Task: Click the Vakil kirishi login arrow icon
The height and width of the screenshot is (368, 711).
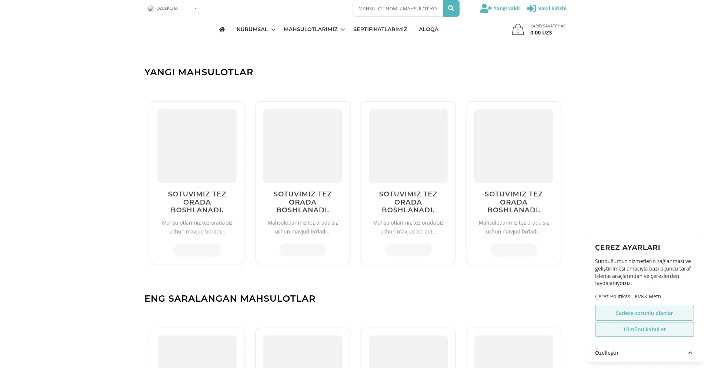Action: click(531, 8)
